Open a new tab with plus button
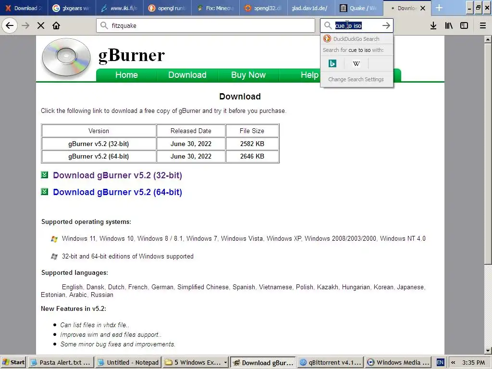This screenshot has height=369, width=492. pyautogui.click(x=439, y=8)
